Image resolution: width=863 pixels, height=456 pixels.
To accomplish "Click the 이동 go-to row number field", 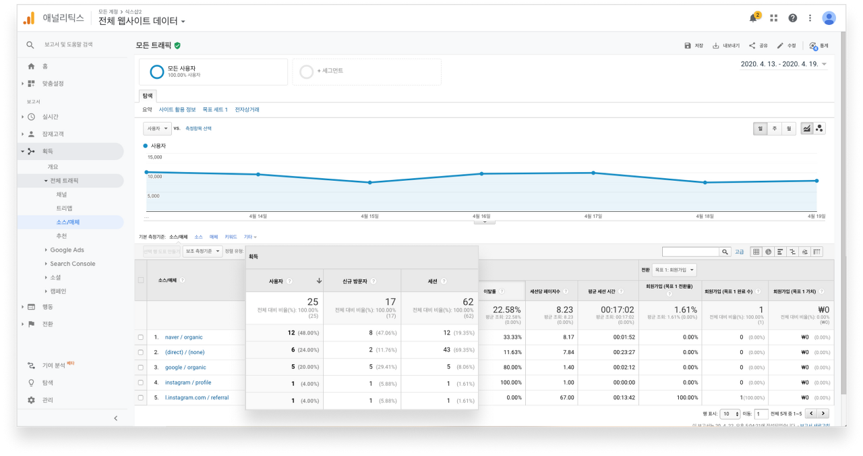I will tap(761, 414).
